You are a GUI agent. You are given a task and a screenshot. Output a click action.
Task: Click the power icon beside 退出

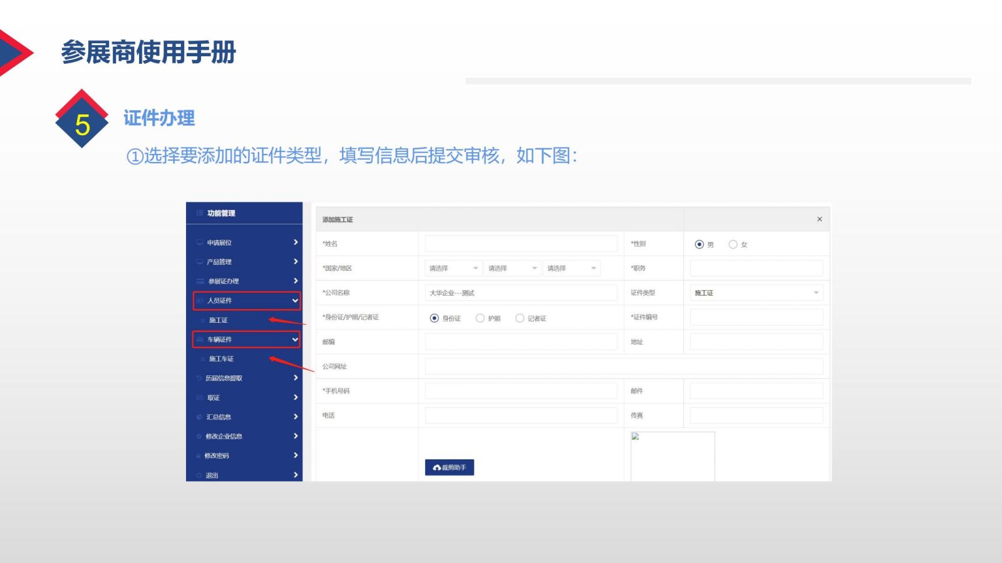pos(199,475)
